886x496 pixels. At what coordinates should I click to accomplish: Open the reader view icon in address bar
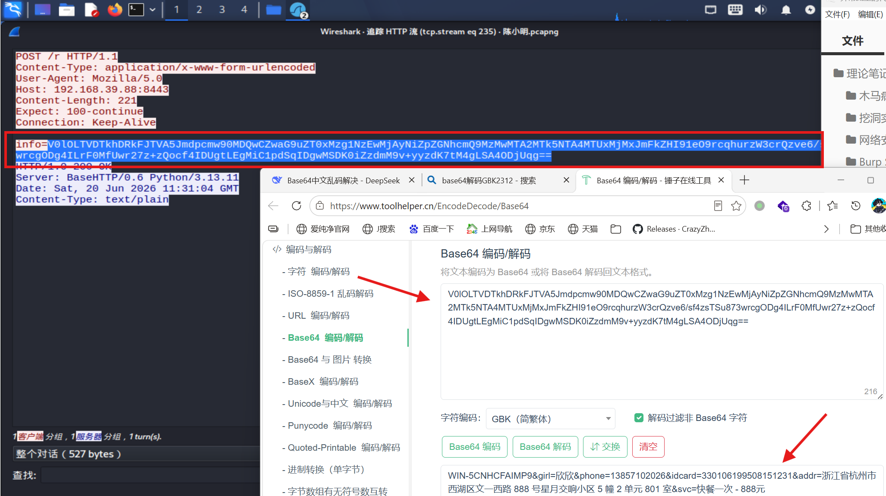[718, 206]
